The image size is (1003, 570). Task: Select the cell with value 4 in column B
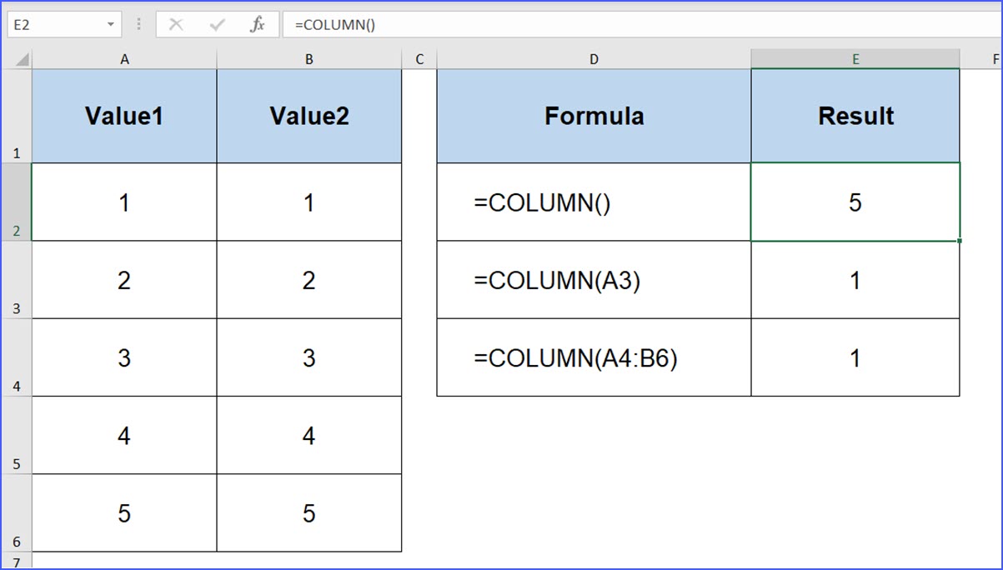[x=308, y=435]
